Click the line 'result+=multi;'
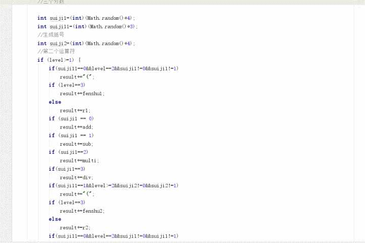The image size is (365, 243). coord(80,160)
